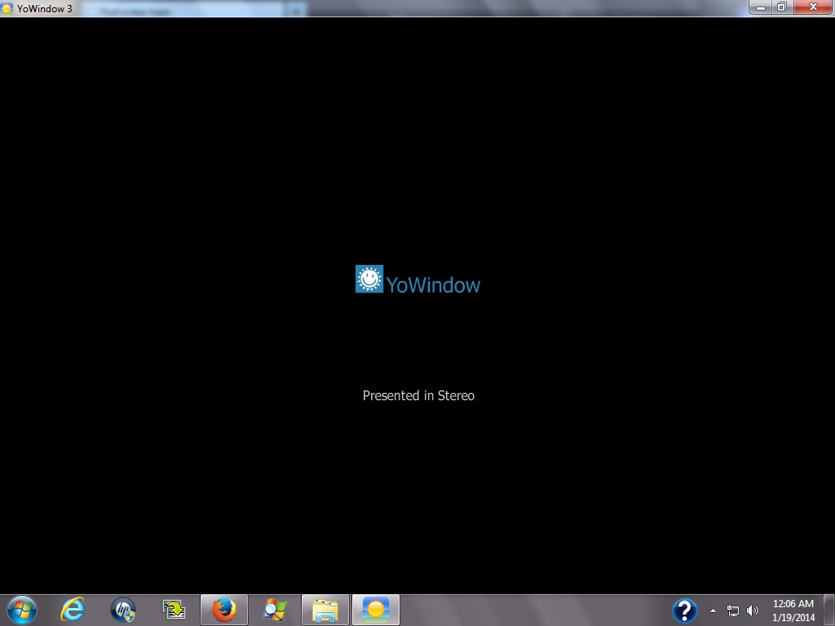835x626 pixels.
Task: Open the magnifier-and-flag taskbar app beside Firefox
Action: [x=275, y=610]
